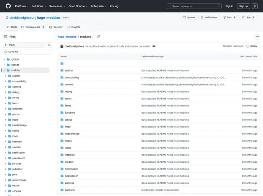
Task: Open the Open Source menu
Action: 78,6
